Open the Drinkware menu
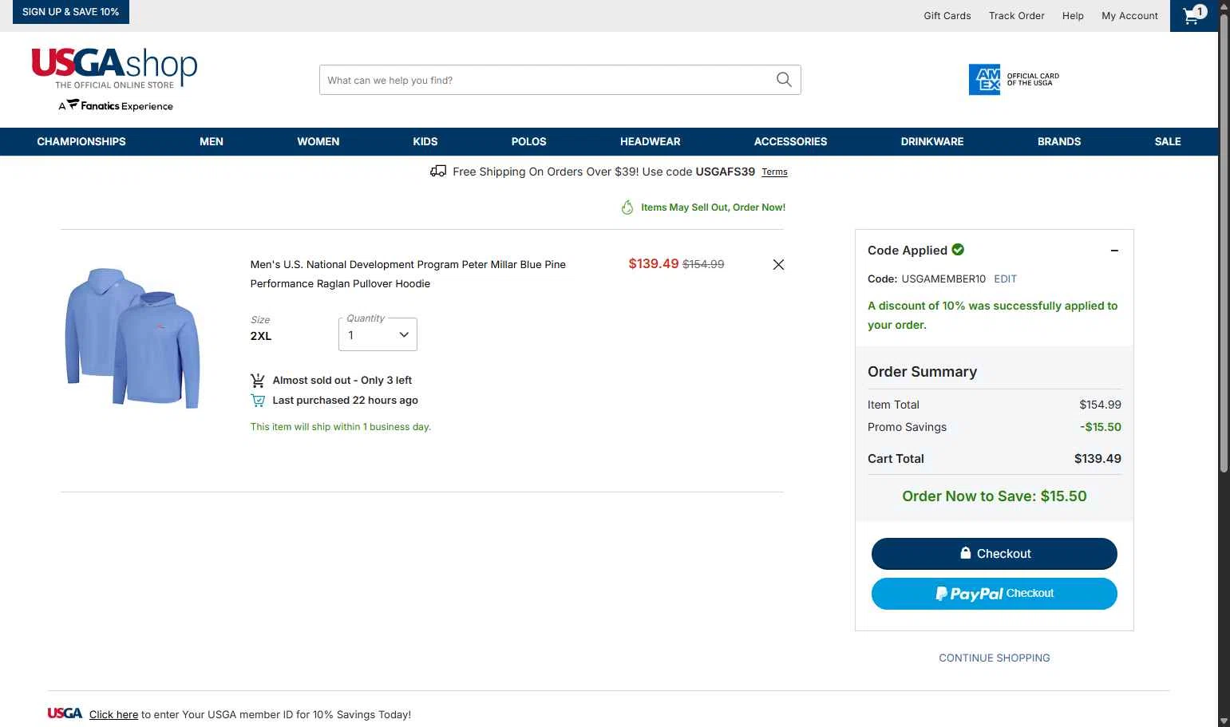Image resolution: width=1230 pixels, height=727 pixels. (932, 141)
